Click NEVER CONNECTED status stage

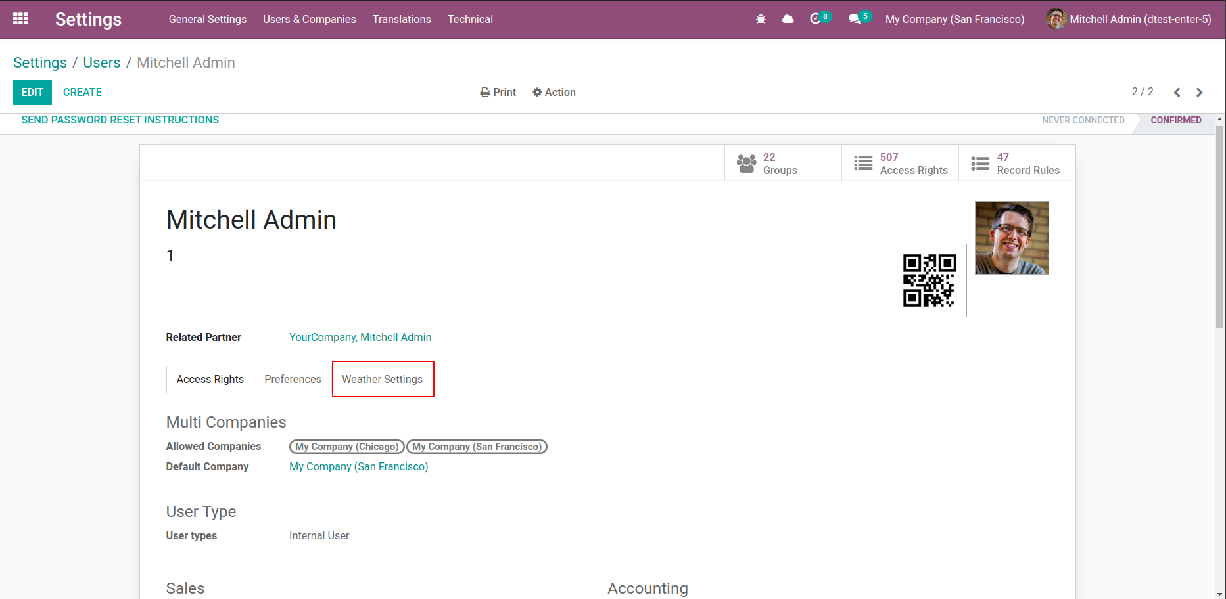click(x=1083, y=120)
